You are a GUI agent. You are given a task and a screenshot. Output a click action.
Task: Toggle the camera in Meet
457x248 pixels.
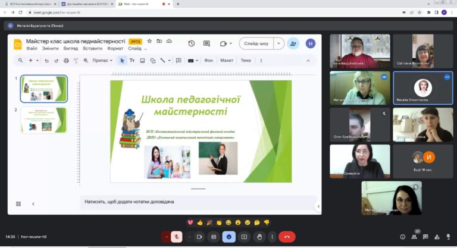click(x=200, y=237)
